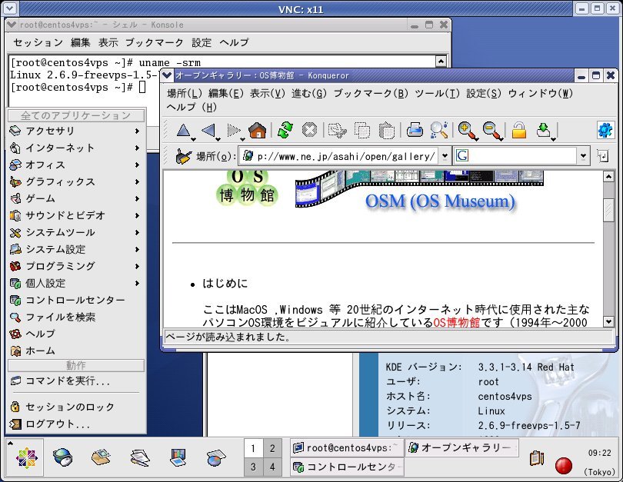The image size is (623, 482).
Task: Click the green download-arrow toolbar icon
Action: [x=544, y=130]
